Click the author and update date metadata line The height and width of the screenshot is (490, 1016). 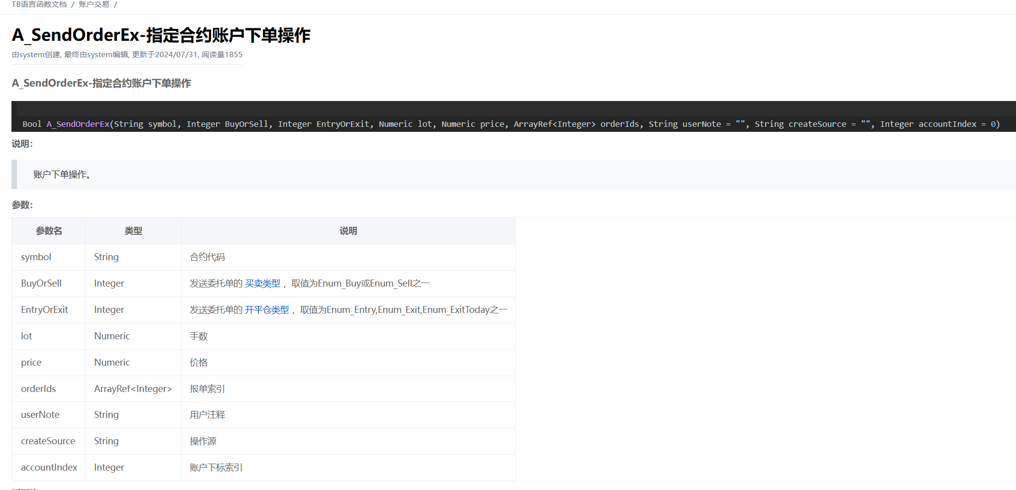click(x=127, y=55)
